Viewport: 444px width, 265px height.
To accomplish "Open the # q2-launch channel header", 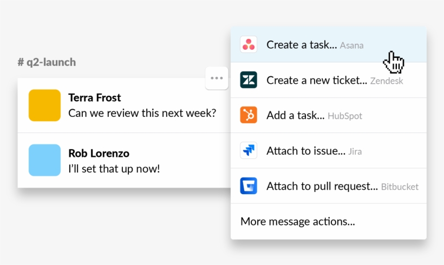I will point(47,62).
